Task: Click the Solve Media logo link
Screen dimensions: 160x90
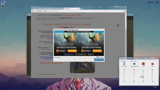Action: click(100, 57)
